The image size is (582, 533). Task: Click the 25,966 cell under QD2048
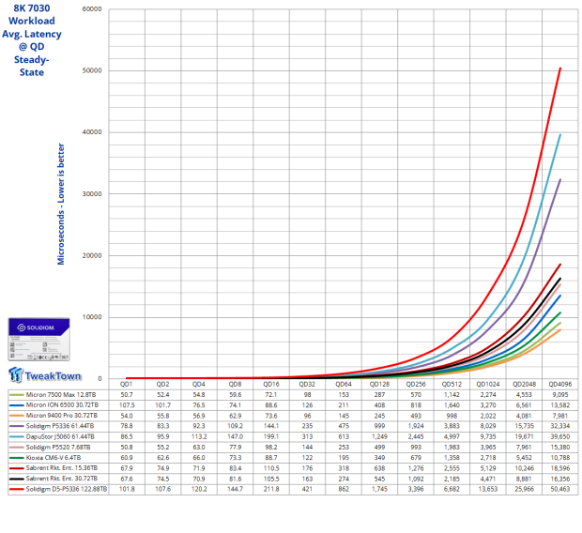524,489
